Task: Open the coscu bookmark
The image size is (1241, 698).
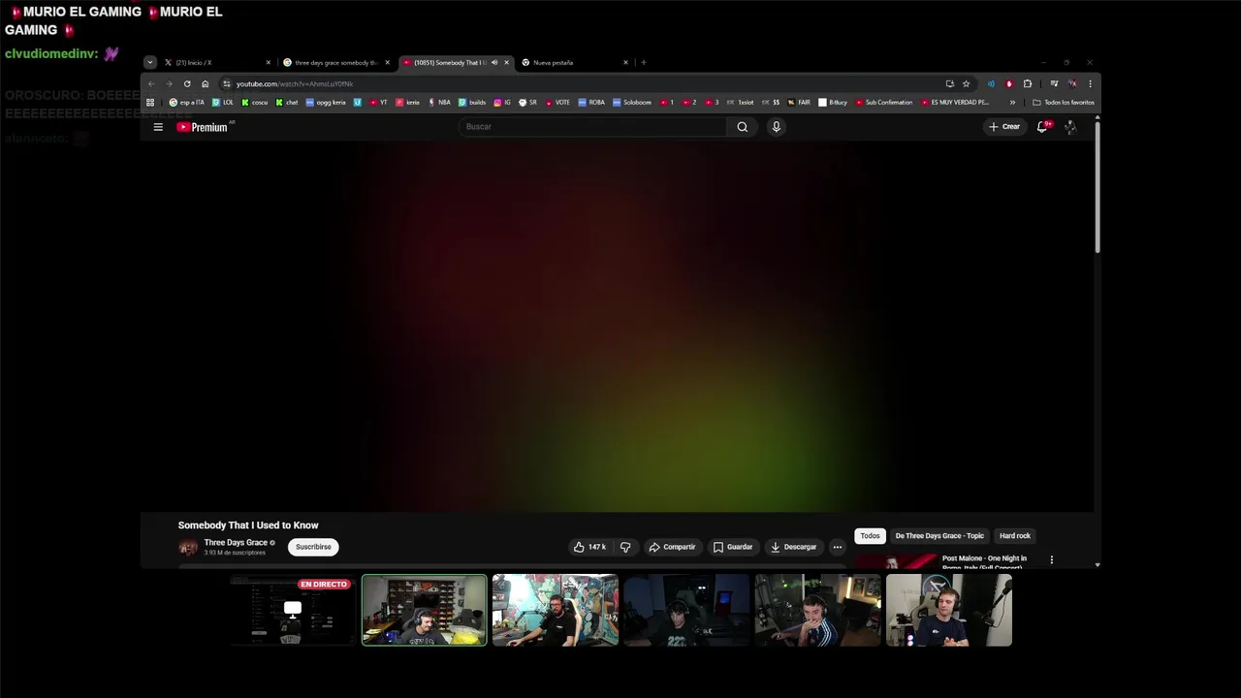Action: 255,102
